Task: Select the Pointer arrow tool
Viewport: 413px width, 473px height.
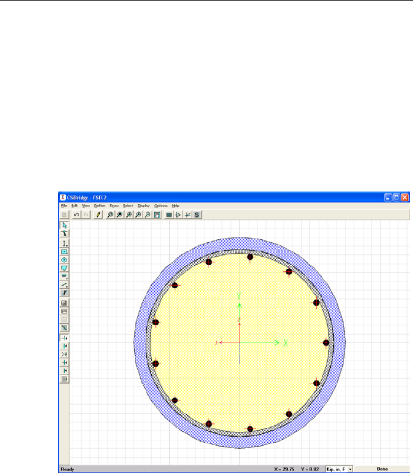Action: (x=64, y=225)
